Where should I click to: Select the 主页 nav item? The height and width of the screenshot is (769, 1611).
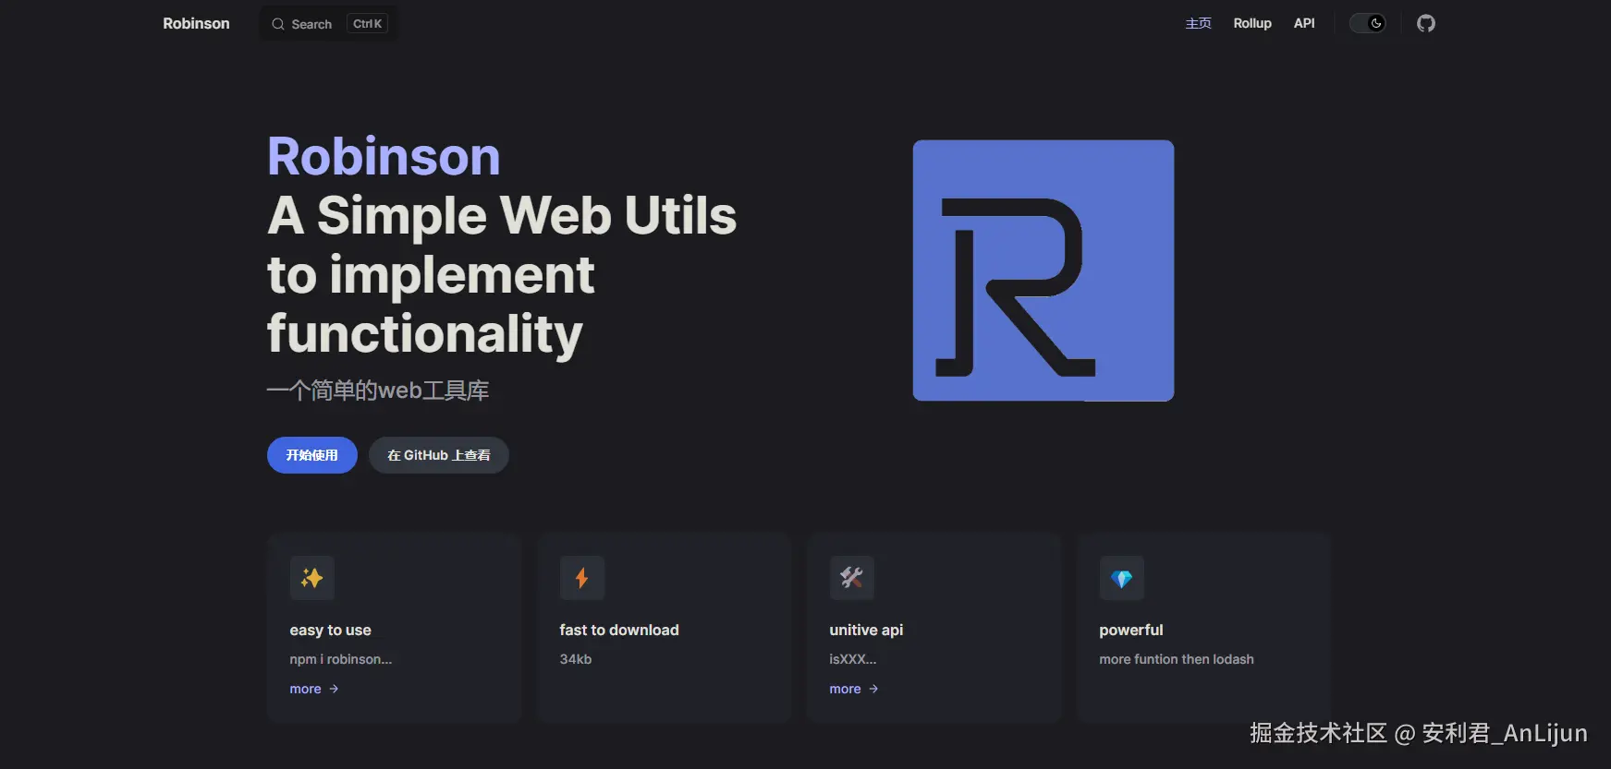1198,24
